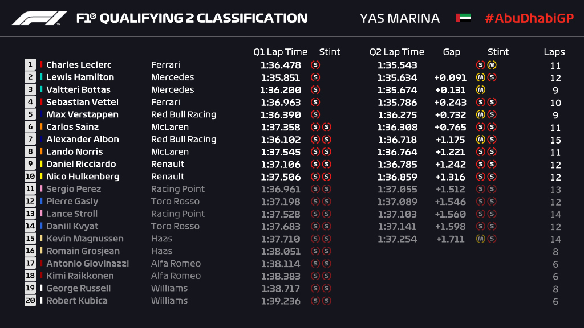Click the Q2 Lap Time column header

pos(397,52)
